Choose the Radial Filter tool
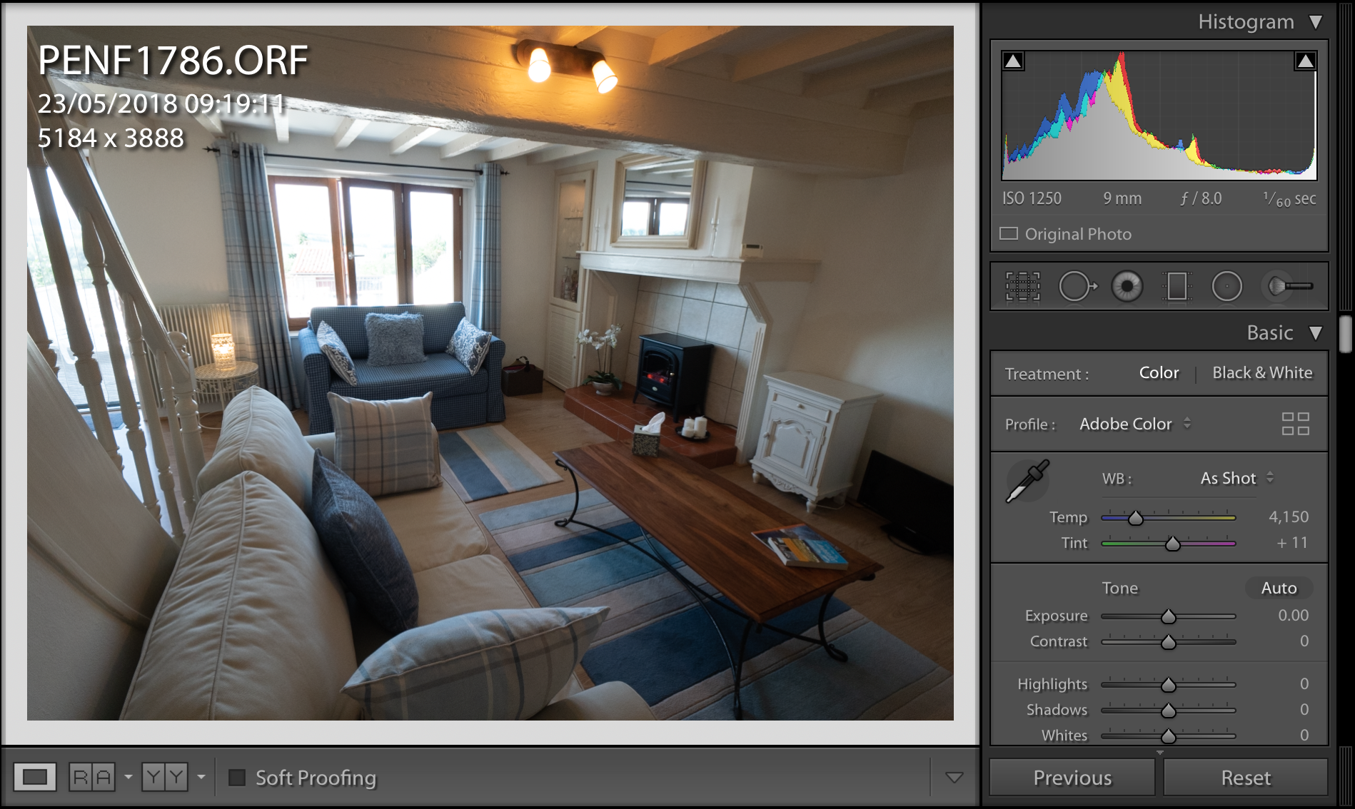 [1226, 287]
